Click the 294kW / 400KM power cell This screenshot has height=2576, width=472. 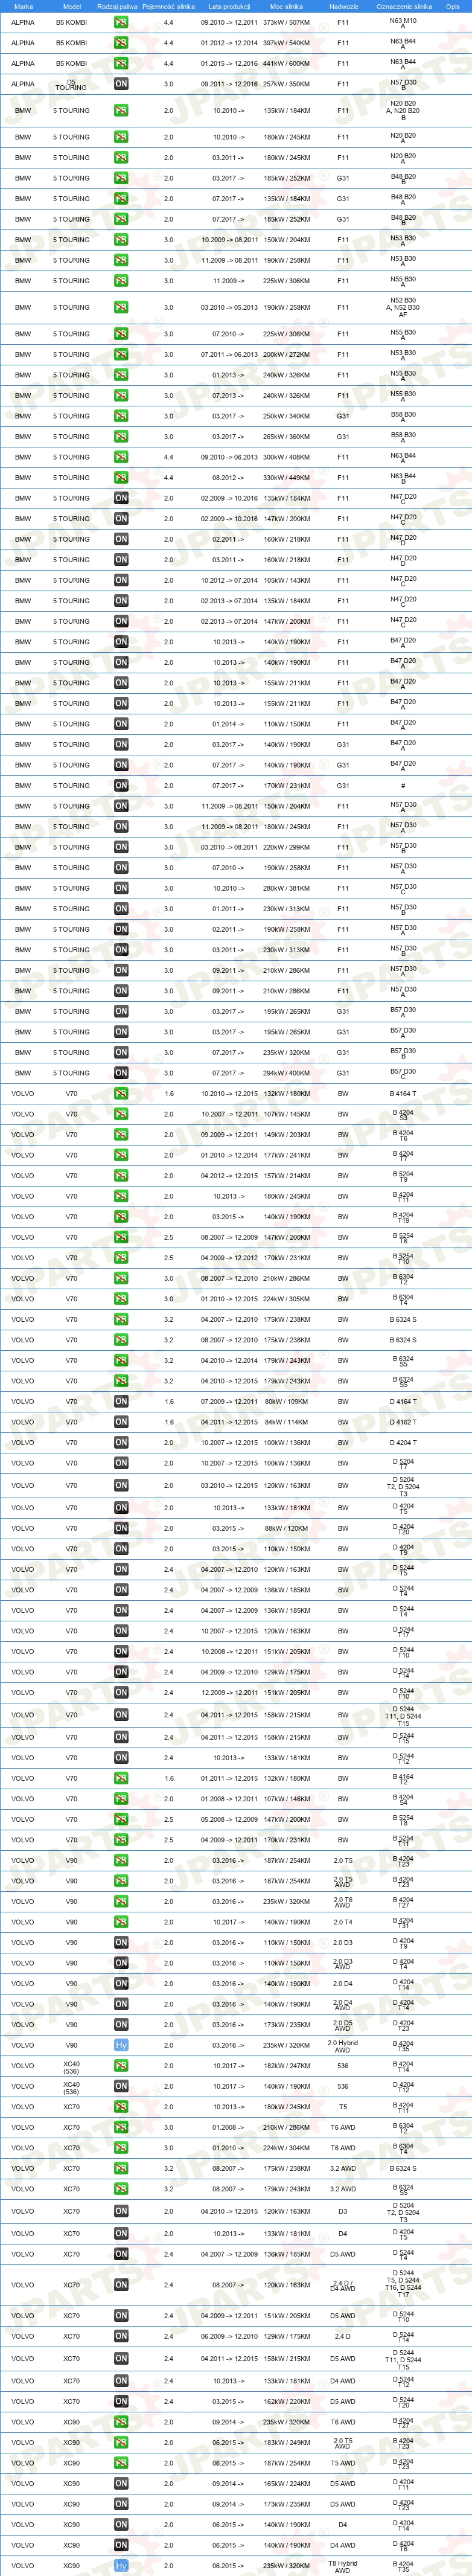click(x=287, y=1073)
